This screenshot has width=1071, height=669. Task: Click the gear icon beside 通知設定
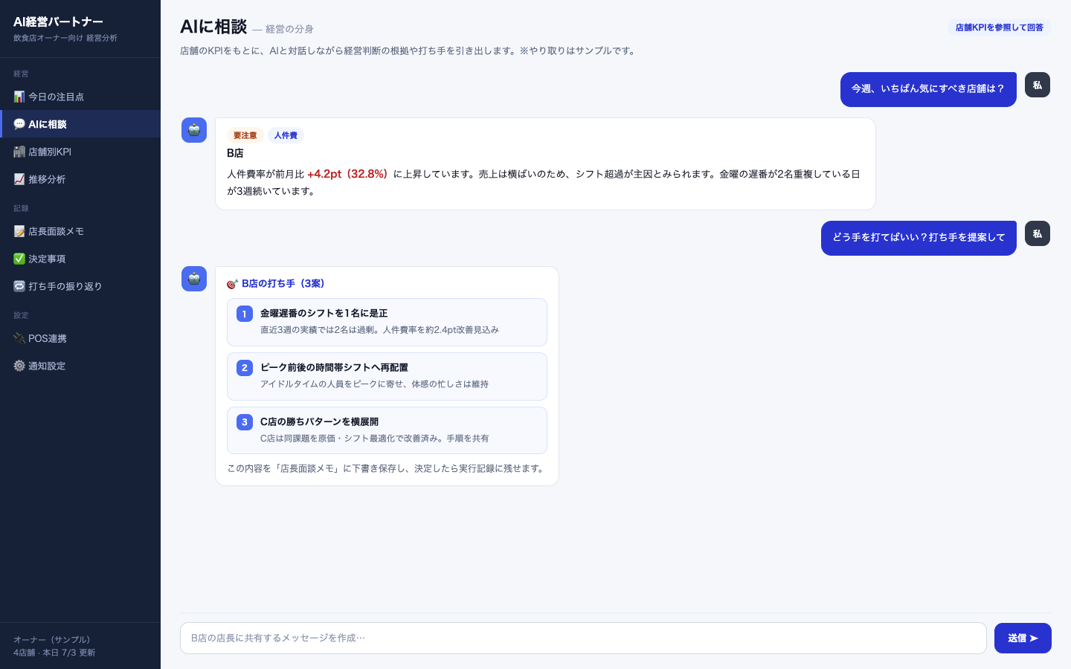coord(19,366)
